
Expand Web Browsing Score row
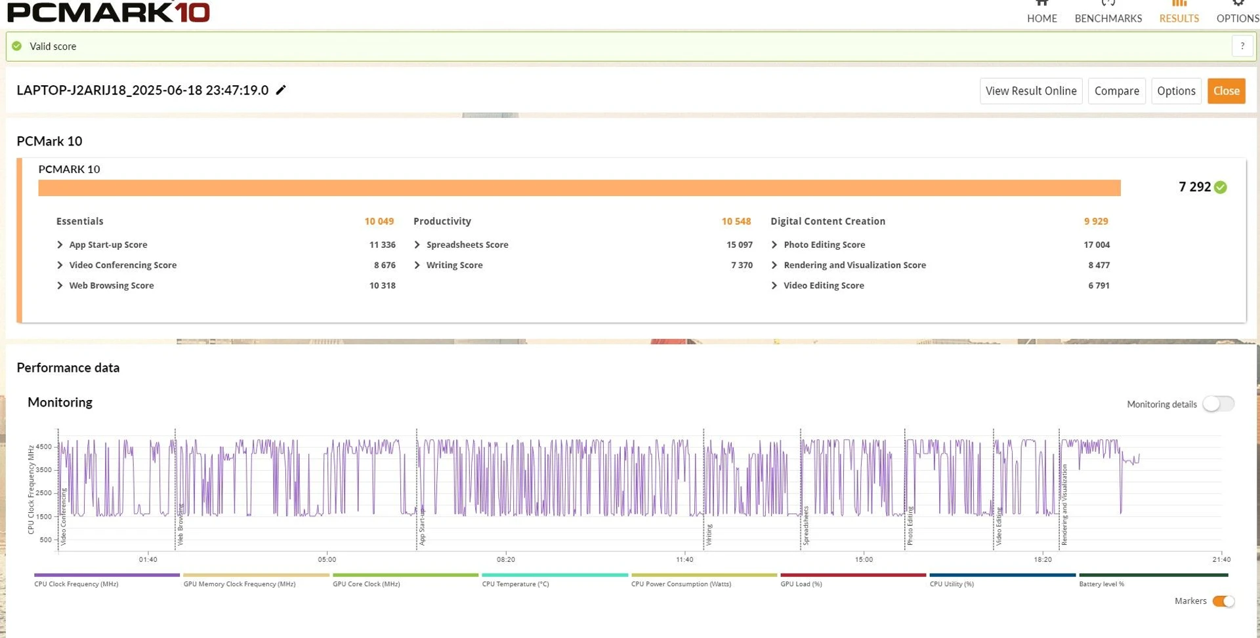(x=60, y=285)
